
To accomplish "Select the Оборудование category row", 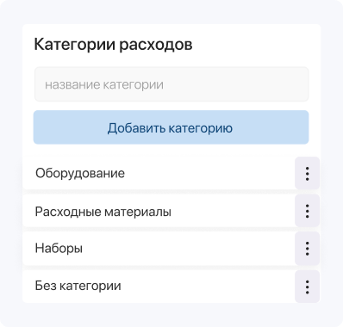I will point(159,173).
